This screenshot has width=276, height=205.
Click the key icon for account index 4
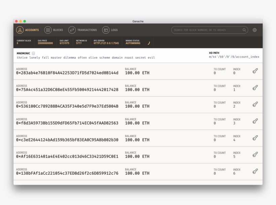[255, 138]
